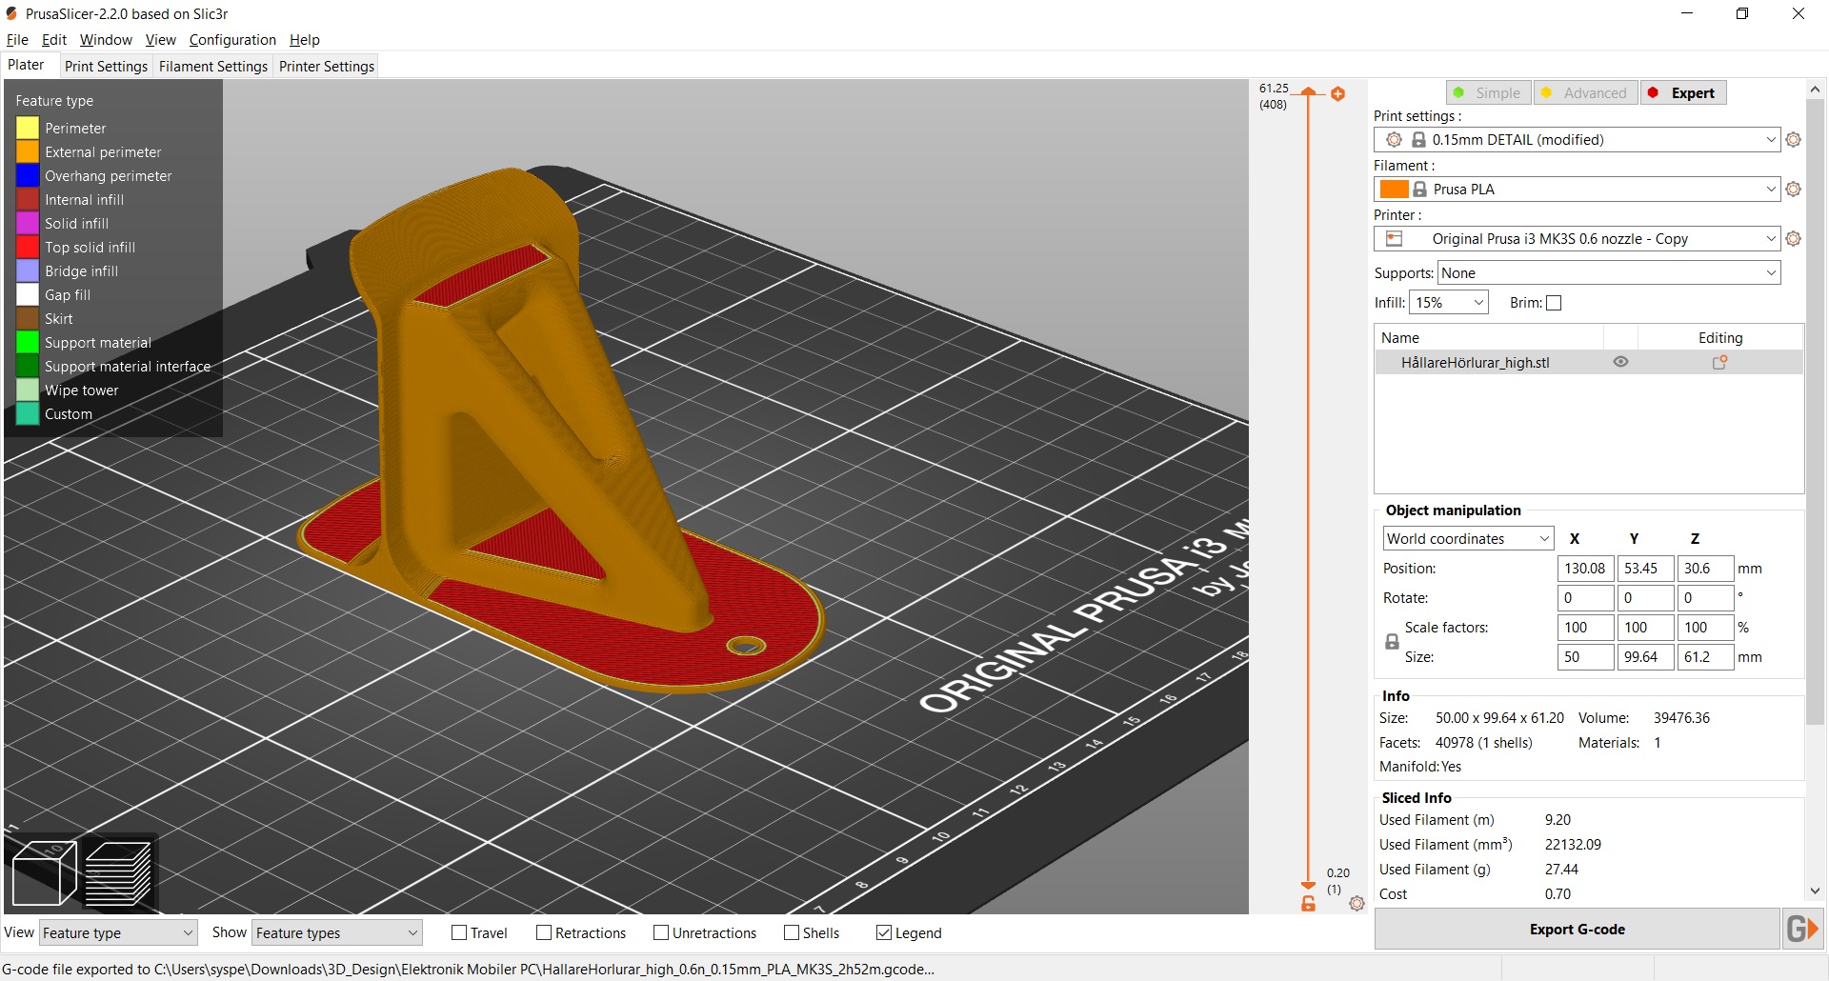The image size is (1829, 981).
Task: Click the Overhang perimeter blue legend swatch
Action: 28,175
